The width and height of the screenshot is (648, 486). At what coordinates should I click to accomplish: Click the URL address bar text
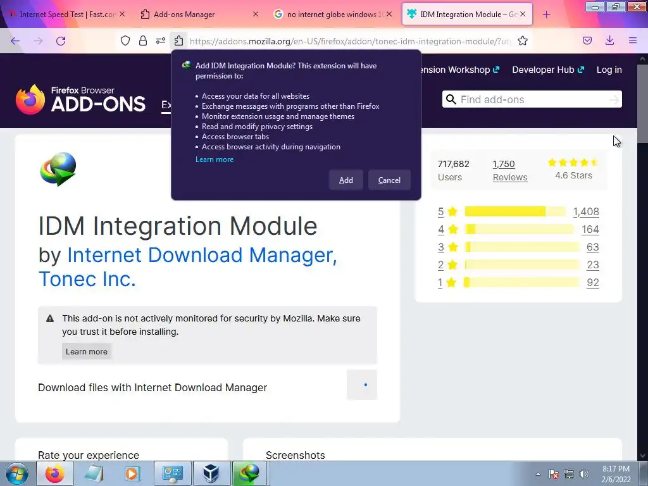351,41
